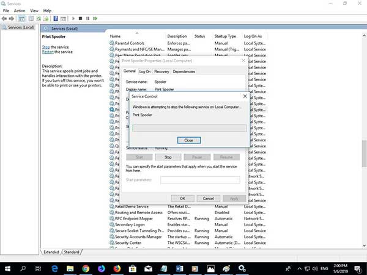
Task: Click the Pause Service toolbar icon
Action: pos(87,18)
